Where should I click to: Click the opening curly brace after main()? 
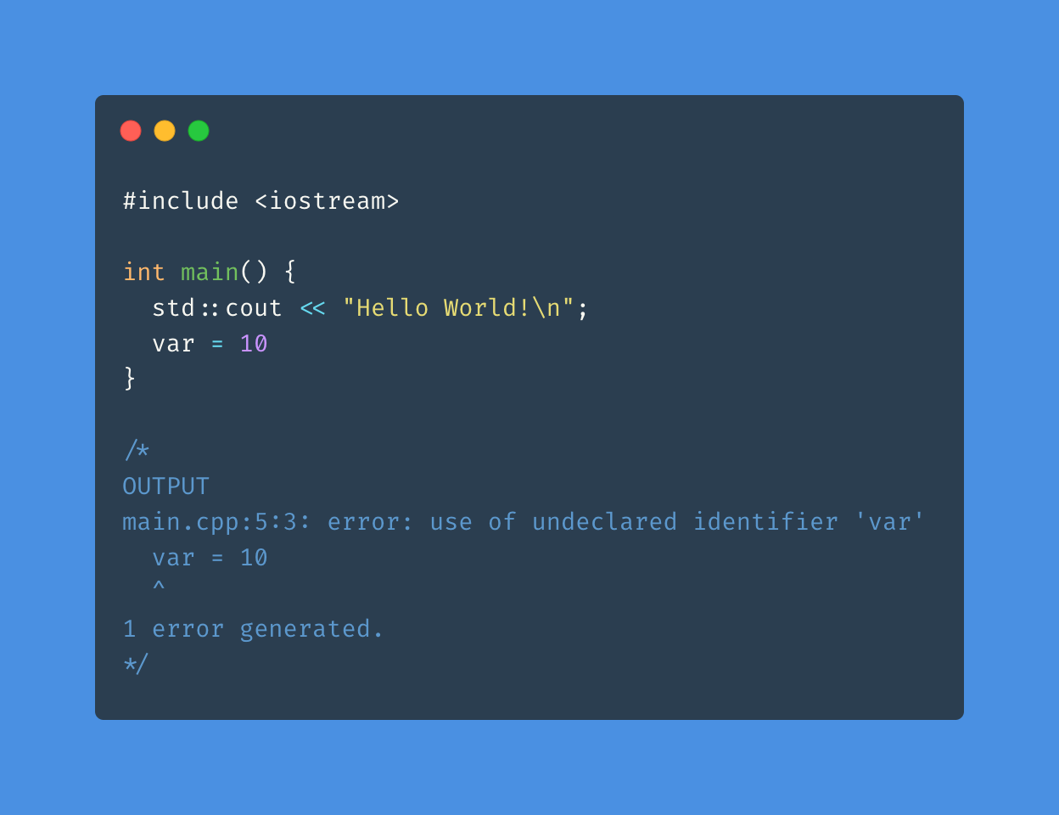tap(290, 273)
